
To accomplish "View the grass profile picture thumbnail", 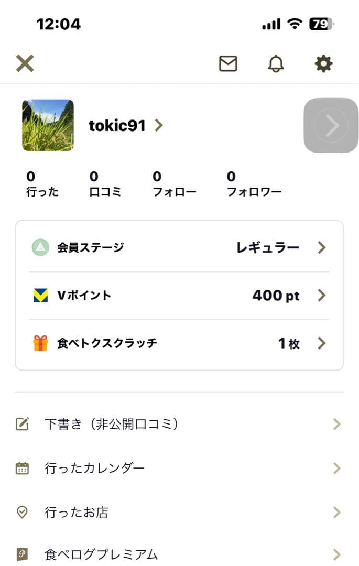I will point(48,126).
